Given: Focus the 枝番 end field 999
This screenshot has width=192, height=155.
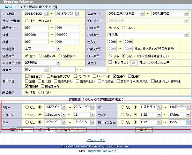Looking at the screenshot, I should click(x=68, y=42).
